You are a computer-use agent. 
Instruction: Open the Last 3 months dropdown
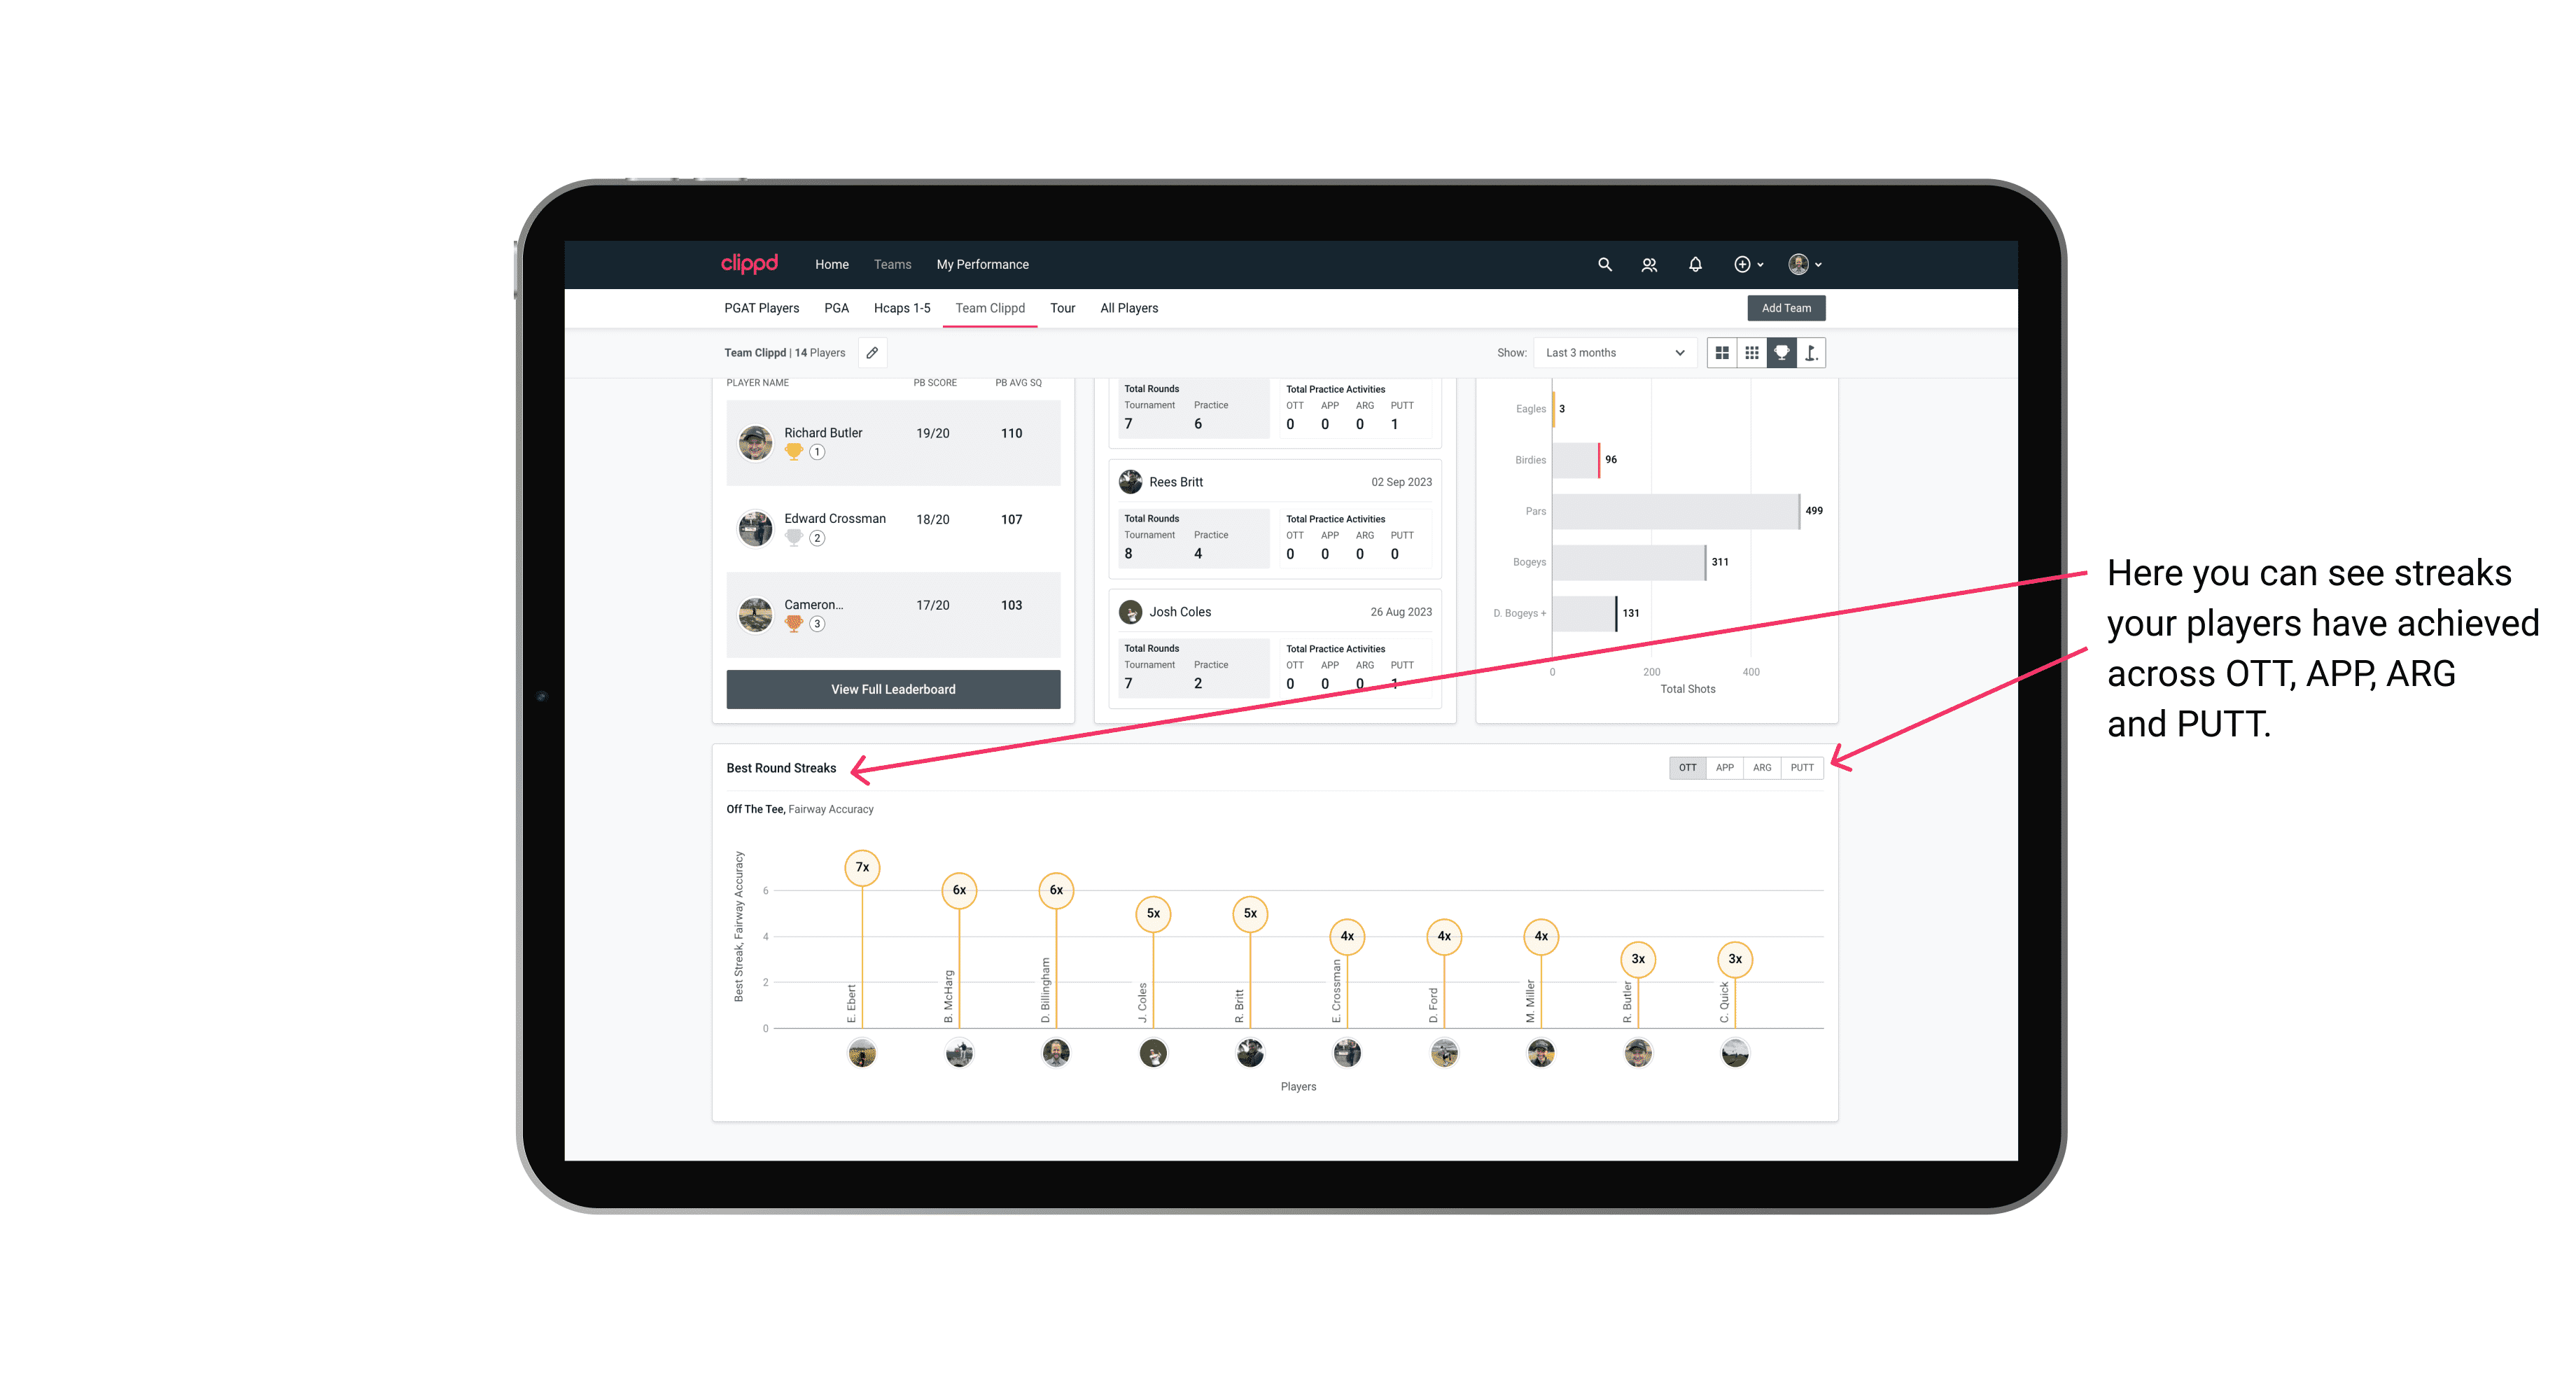pyautogui.click(x=1612, y=353)
